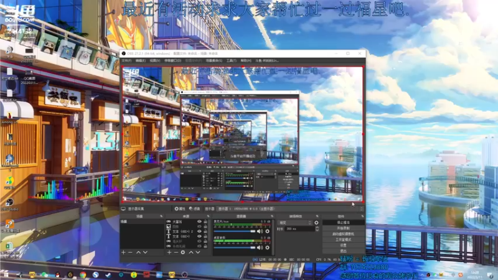
Task: Mute the 麦克风/Aux speaker icon
Action: [x=260, y=231]
